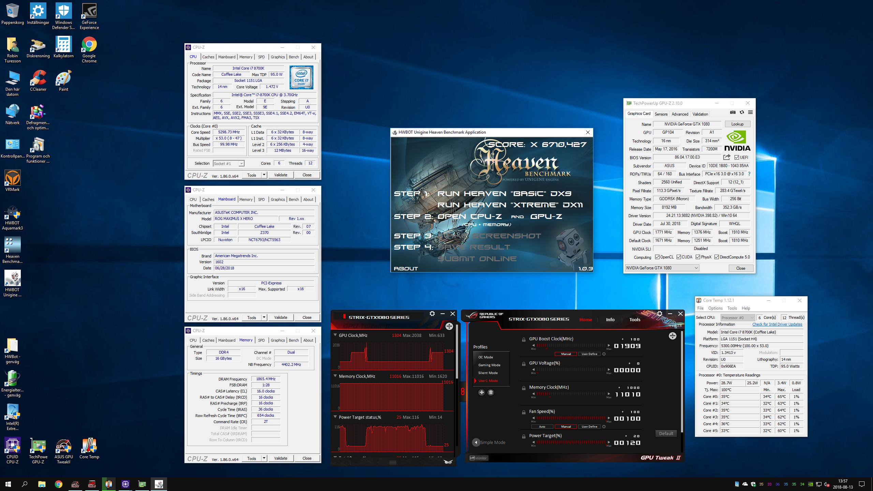Collapse the Power Target status graph section
This screenshot has height=491, width=873.
tap(335, 417)
